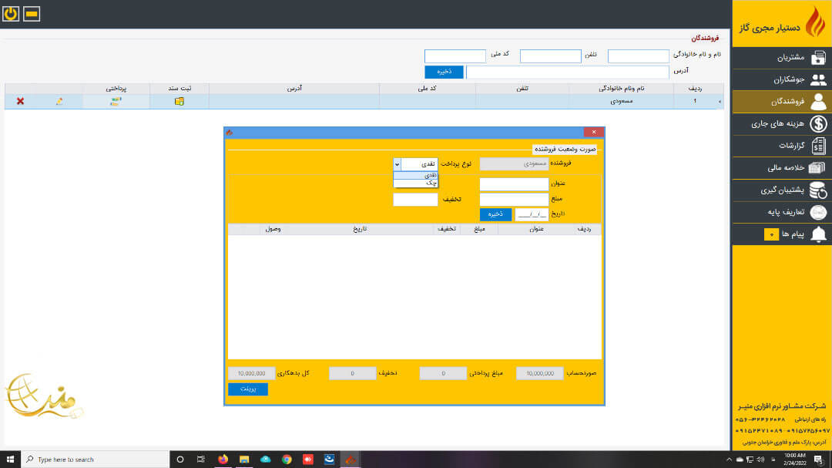Click the yellow minimize bar icon at top left
This screenshot has height=468, width=832.
32,15
